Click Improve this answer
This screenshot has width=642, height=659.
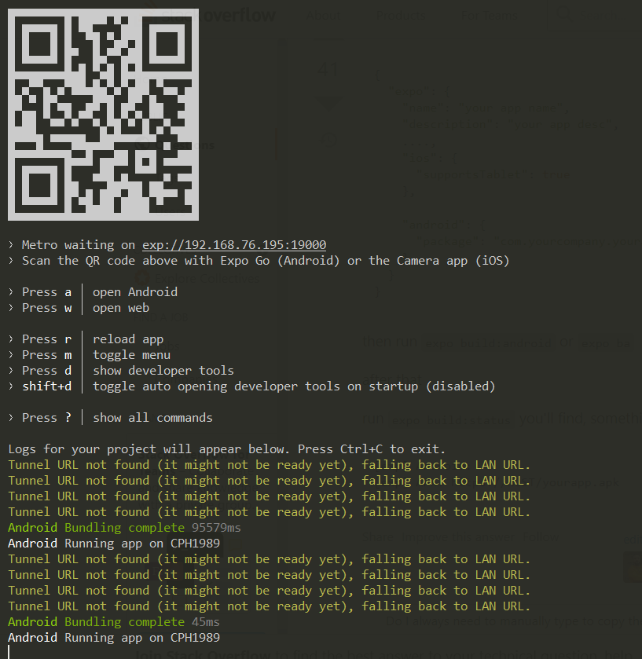click(x=459, y=537)
